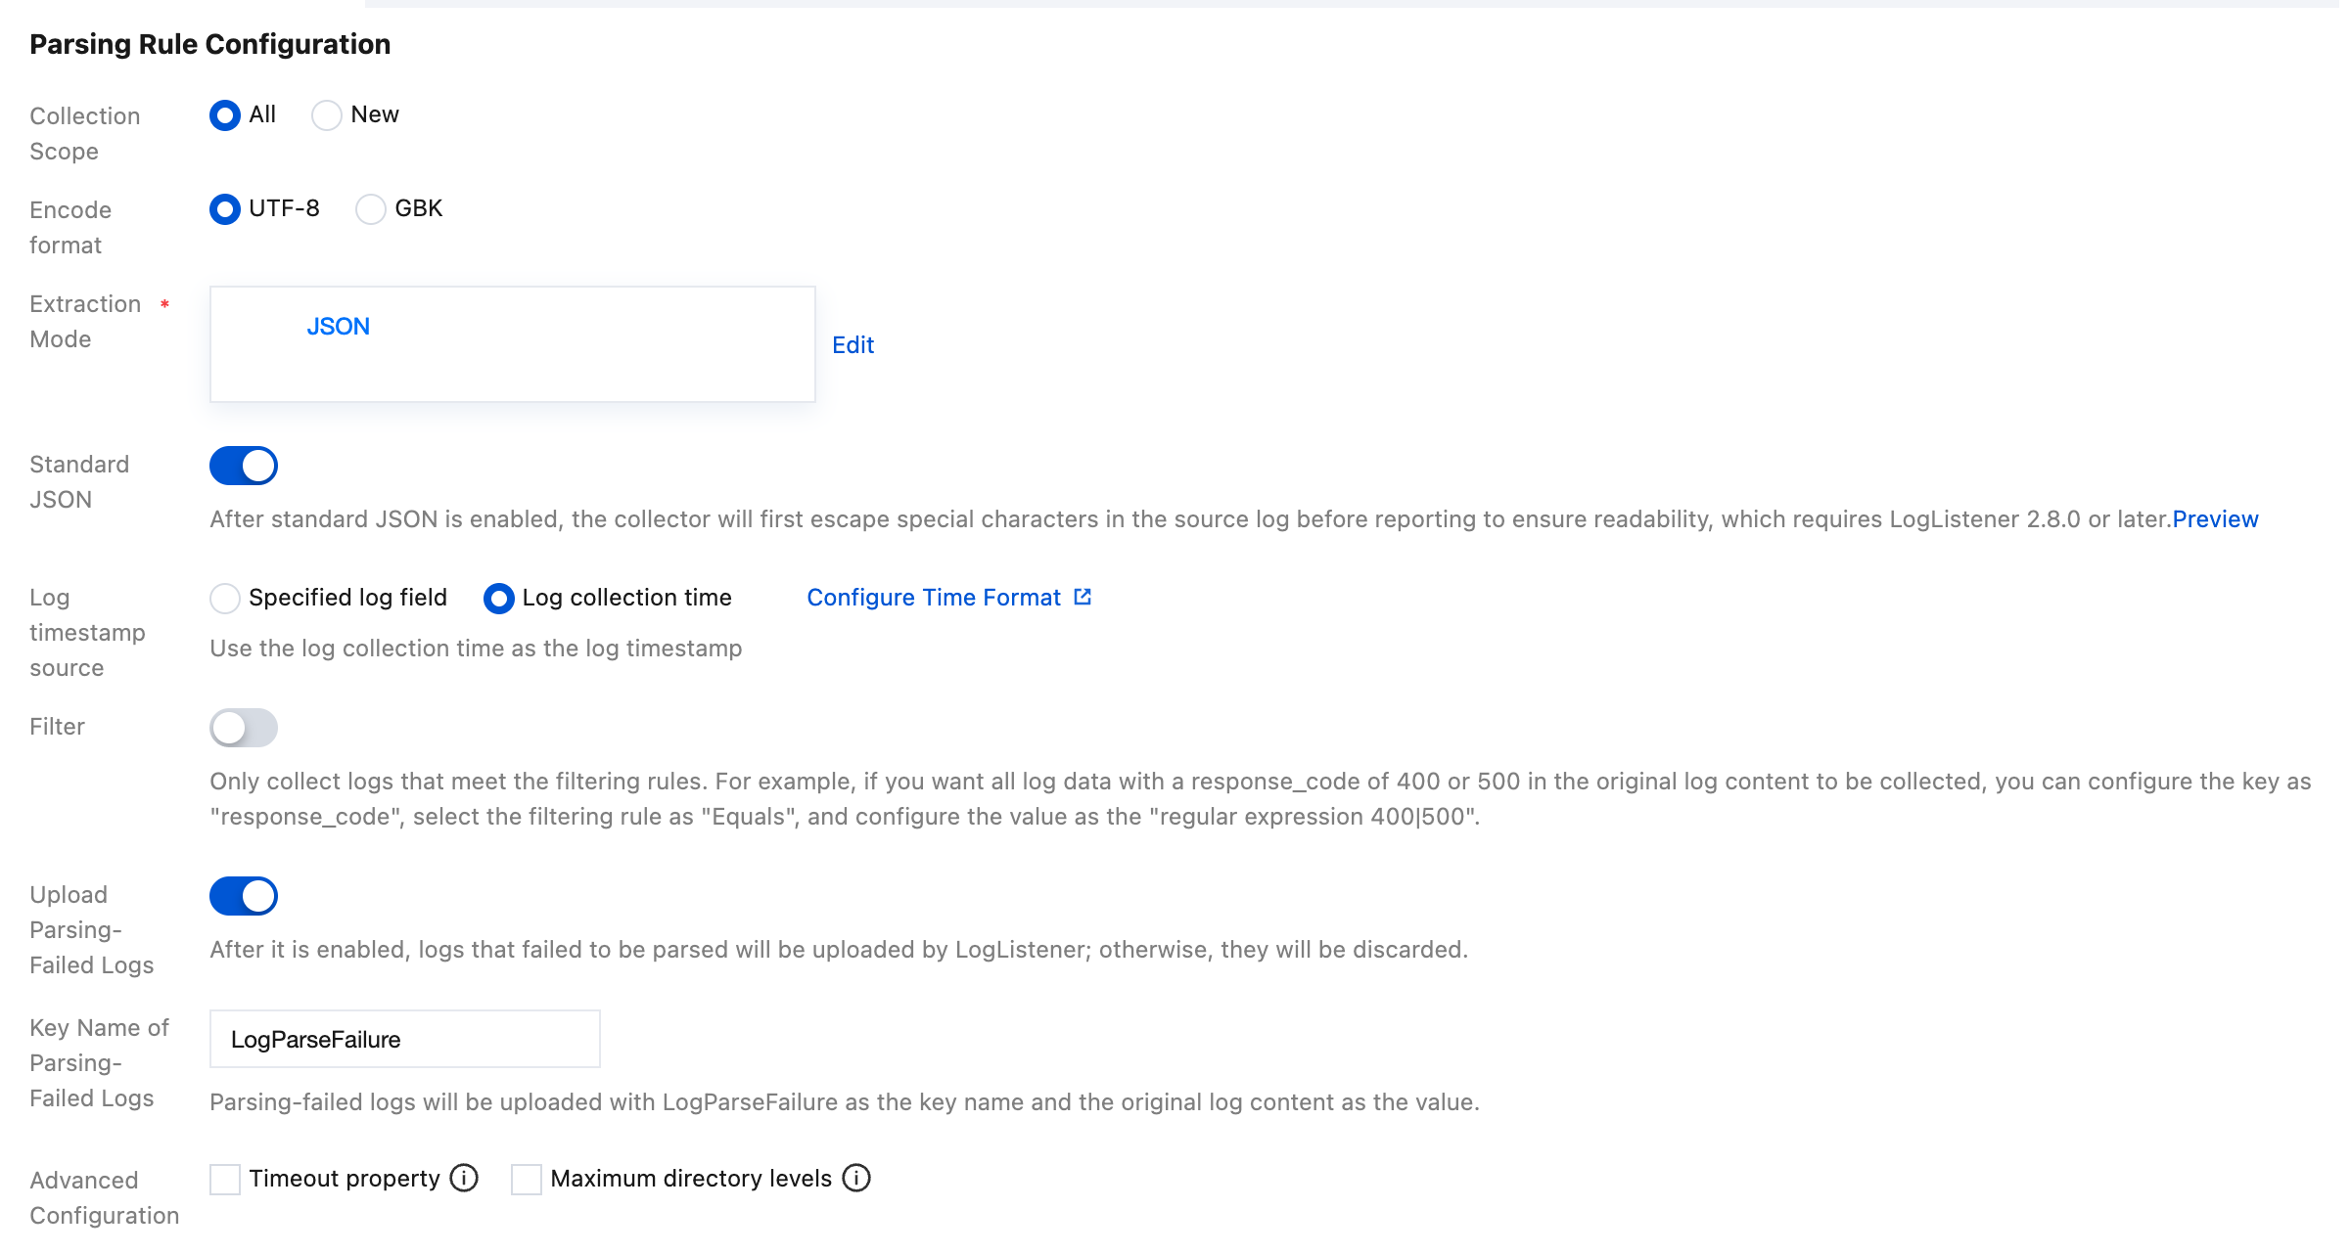Choose GBK encode format
Screen dimensions: 2351x1254
tap(371, 209)
